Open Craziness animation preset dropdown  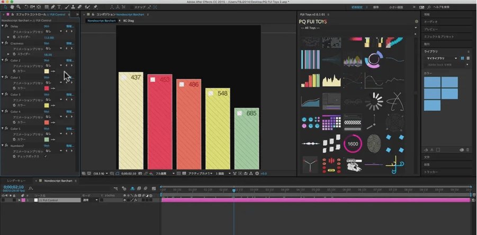(x=53, y=48)
